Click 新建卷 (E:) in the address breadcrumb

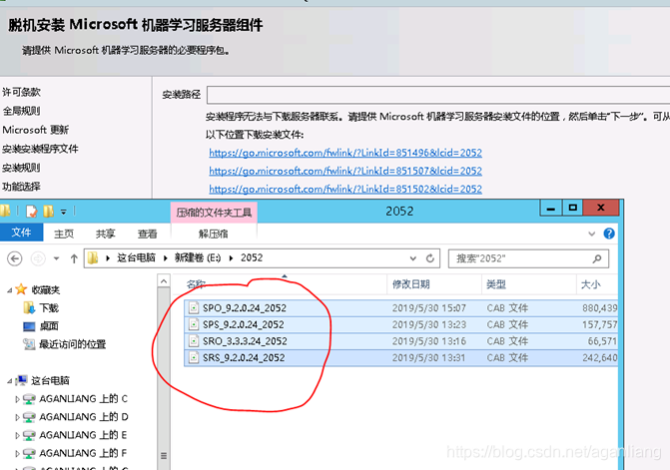198,257
